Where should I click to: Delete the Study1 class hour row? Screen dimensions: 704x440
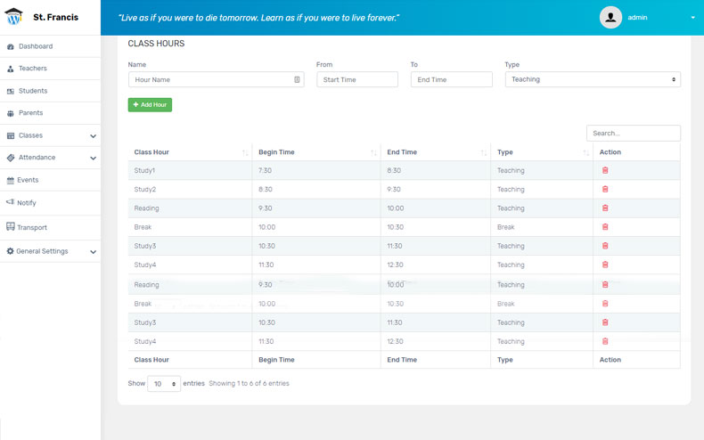tap(605, 170)
